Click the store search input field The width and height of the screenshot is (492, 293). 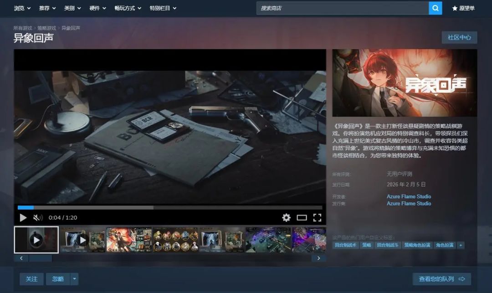click(x=342, y=8)
